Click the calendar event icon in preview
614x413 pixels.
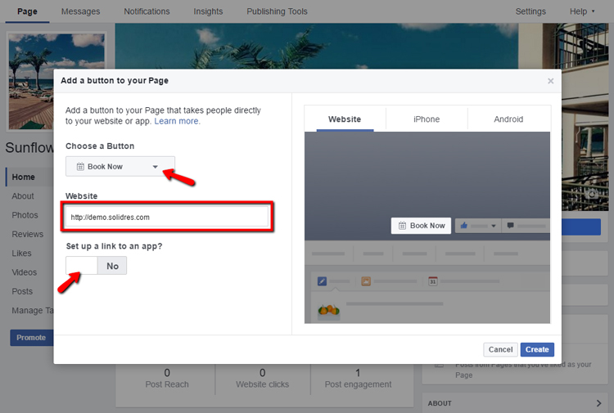[x=433, y=281]
